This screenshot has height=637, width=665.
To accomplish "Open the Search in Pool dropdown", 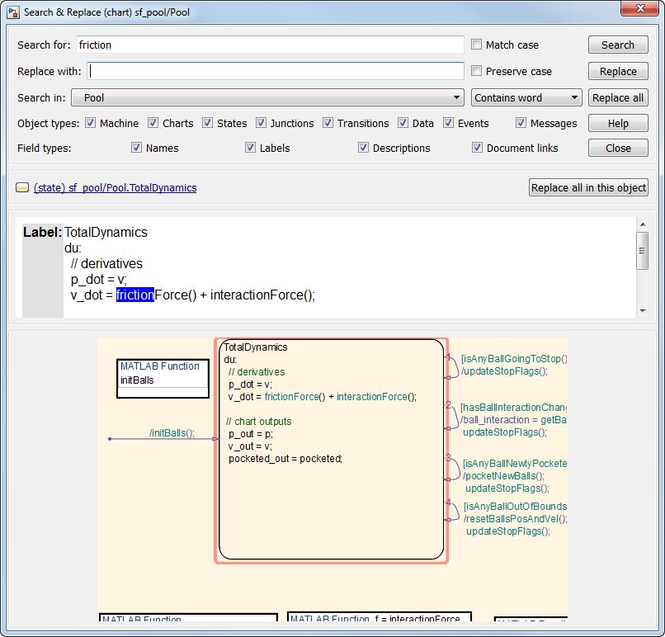I will (x=267, y=97).
